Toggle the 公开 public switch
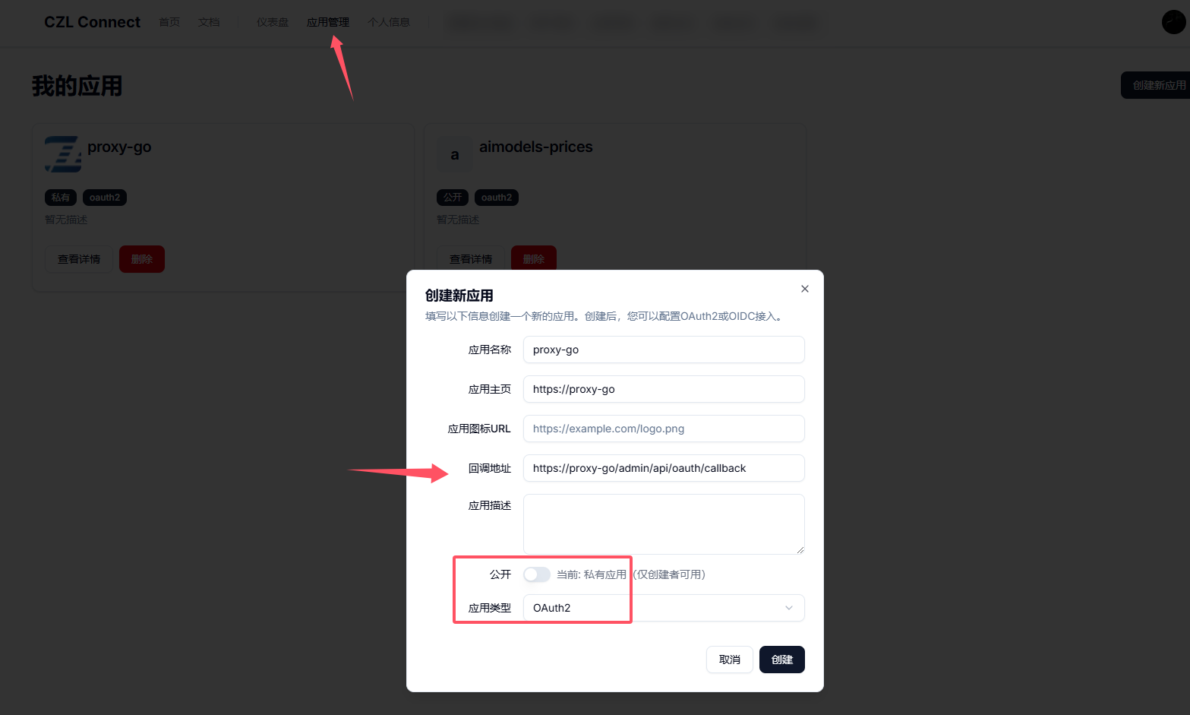The height and width of the screenshot is (715, 1190). click(x=537, y=574)
